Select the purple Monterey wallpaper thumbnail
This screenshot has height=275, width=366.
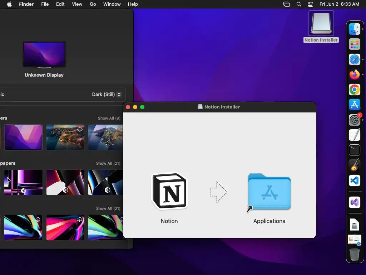[23, 137]
